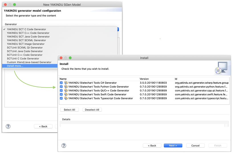Choose Custom Xtend/Java-based Generator
Image resolution: width=233 pixels, height=153 pixels.
pyautogui.click(x=30, y=62)
